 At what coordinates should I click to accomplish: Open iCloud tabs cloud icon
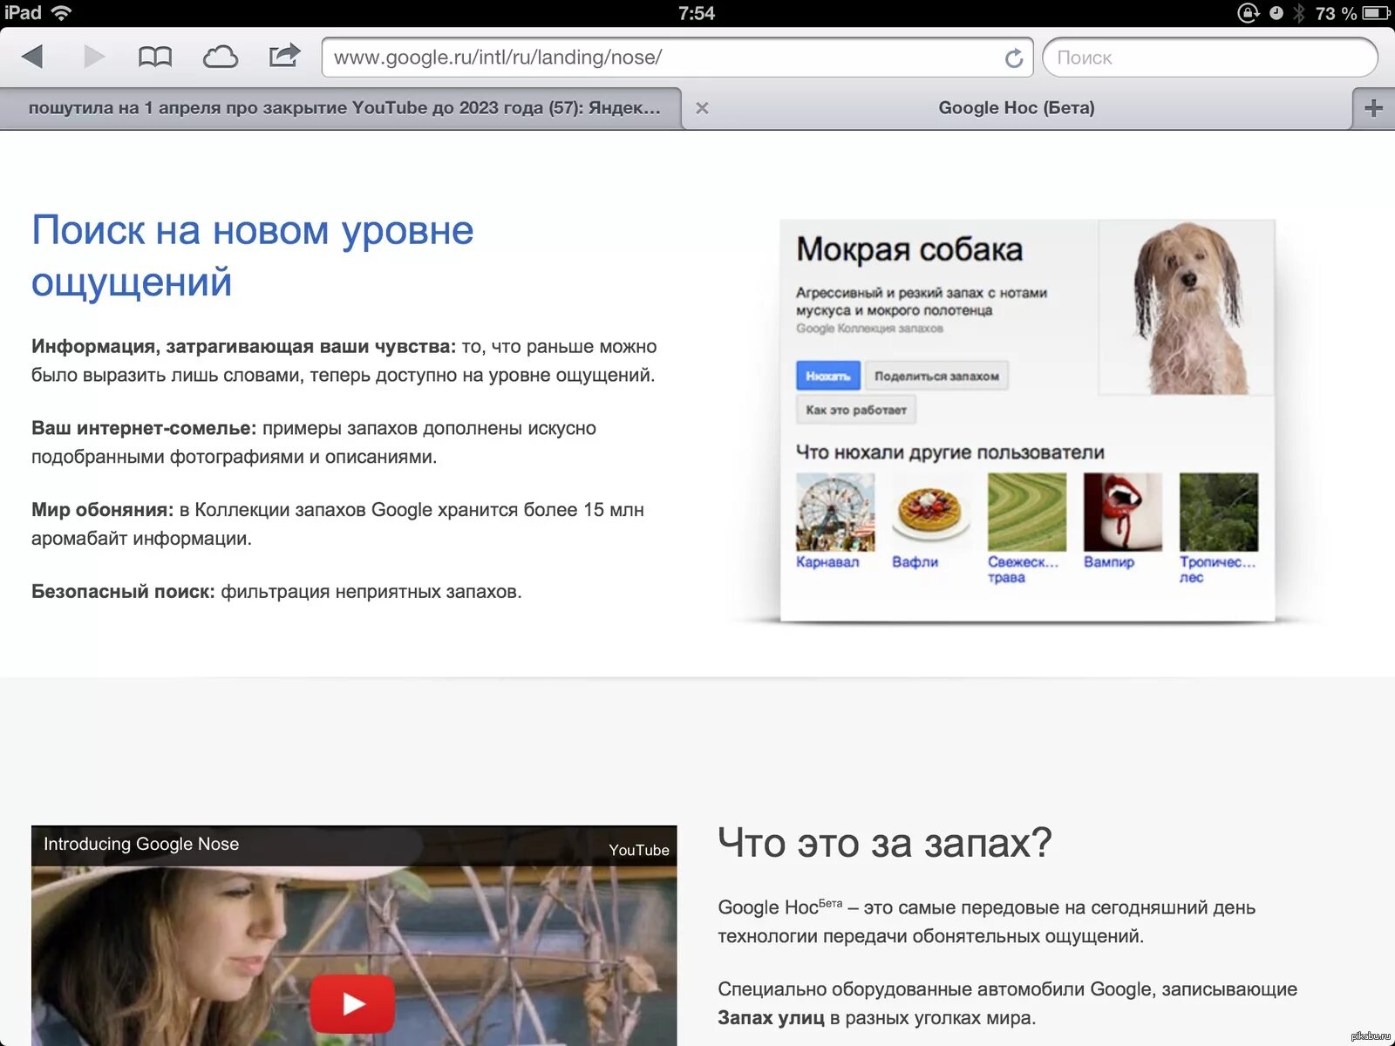click(x=221, y=58)
